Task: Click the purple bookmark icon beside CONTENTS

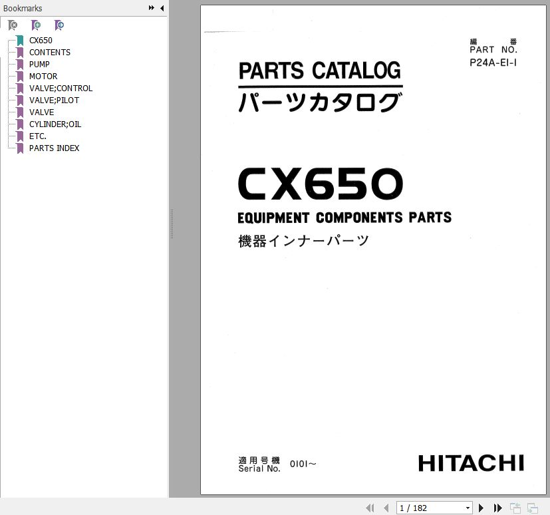Action: (21, 53)
